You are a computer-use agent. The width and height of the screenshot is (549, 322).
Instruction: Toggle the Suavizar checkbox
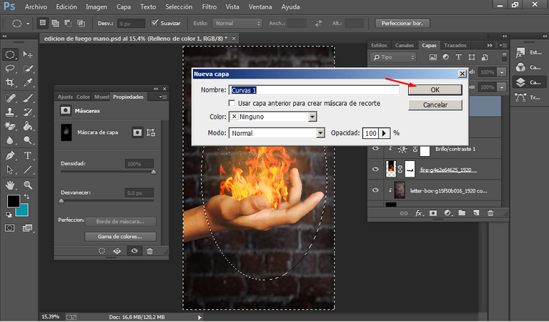pyautogui.click(x=154, y=23)
